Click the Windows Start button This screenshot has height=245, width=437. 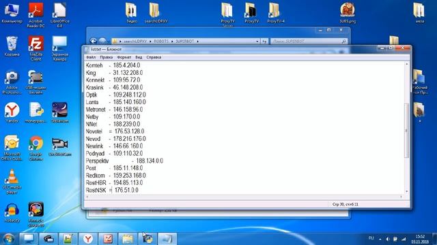point(9,239)
